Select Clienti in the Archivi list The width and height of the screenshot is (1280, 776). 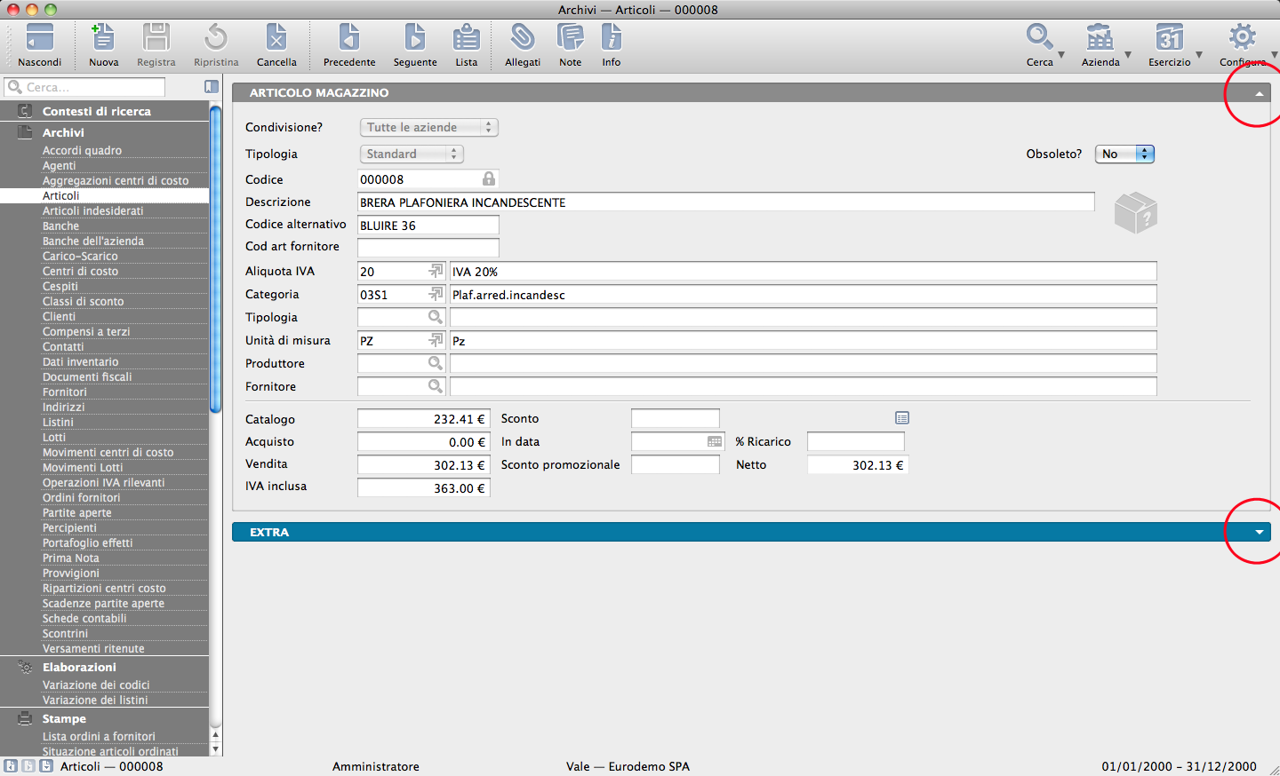coord(59,317)
